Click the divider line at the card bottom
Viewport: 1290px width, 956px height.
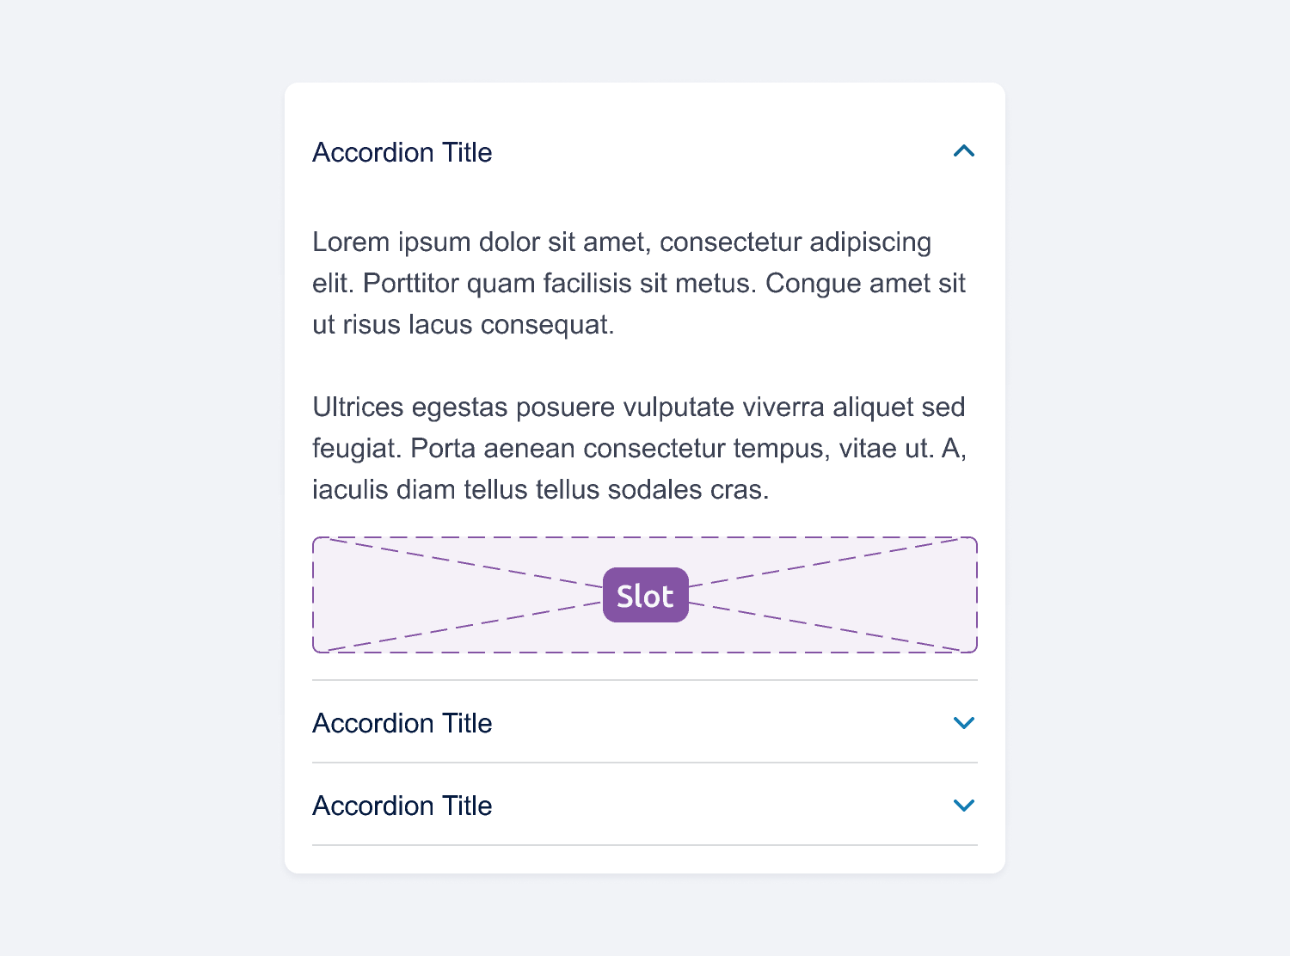(x=645, y=843)
